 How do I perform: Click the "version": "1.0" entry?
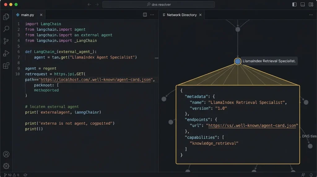coord(208,108)
